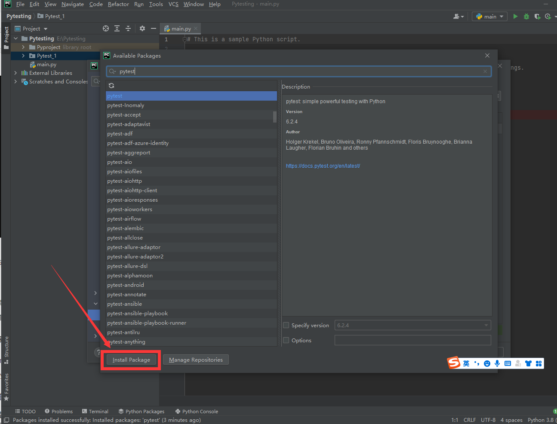The width and height of the screenshot is (557, 424).
Task: Click Sogou account person icon
Action: [518, 363]
